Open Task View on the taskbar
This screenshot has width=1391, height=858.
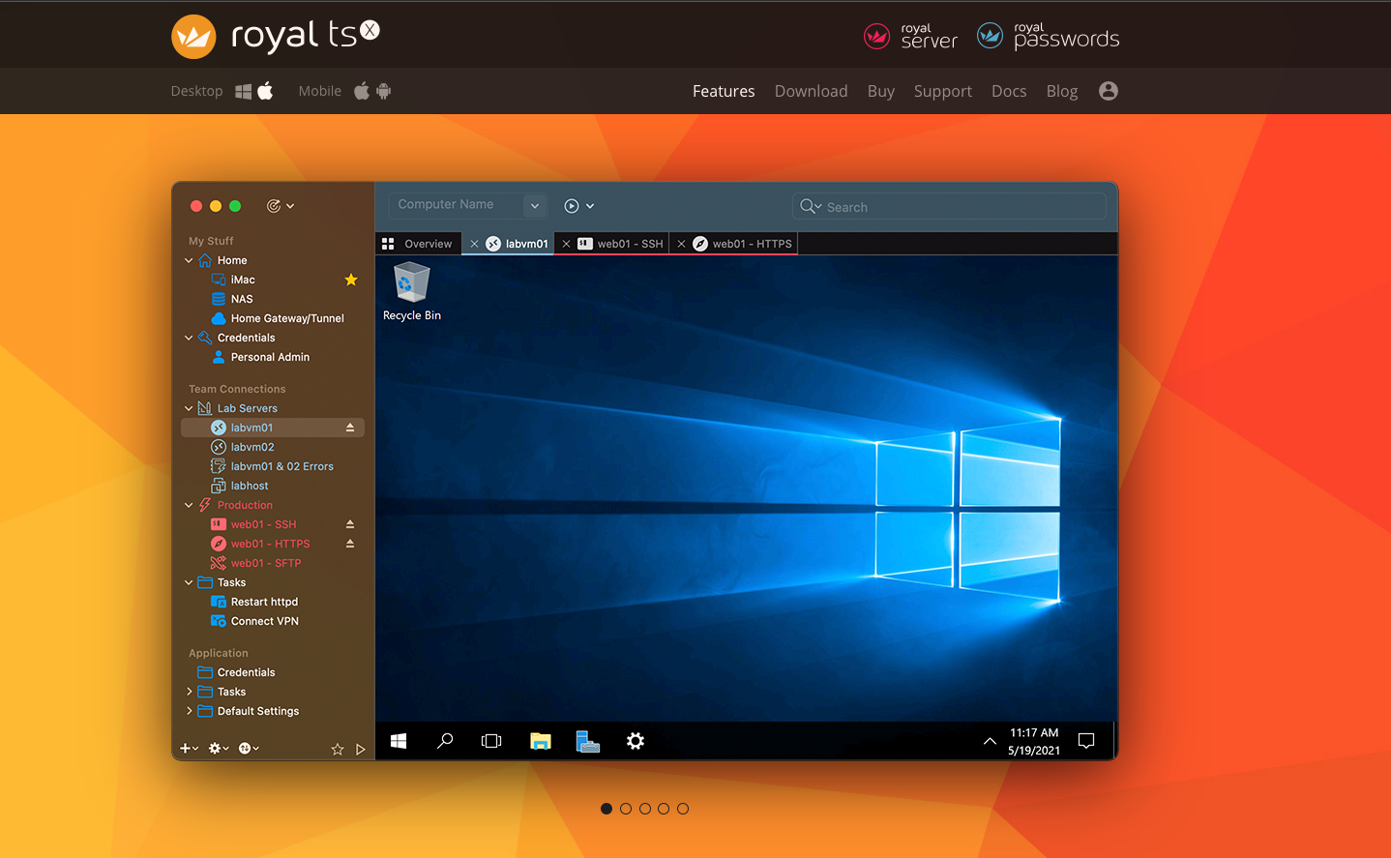click(491, 741)
